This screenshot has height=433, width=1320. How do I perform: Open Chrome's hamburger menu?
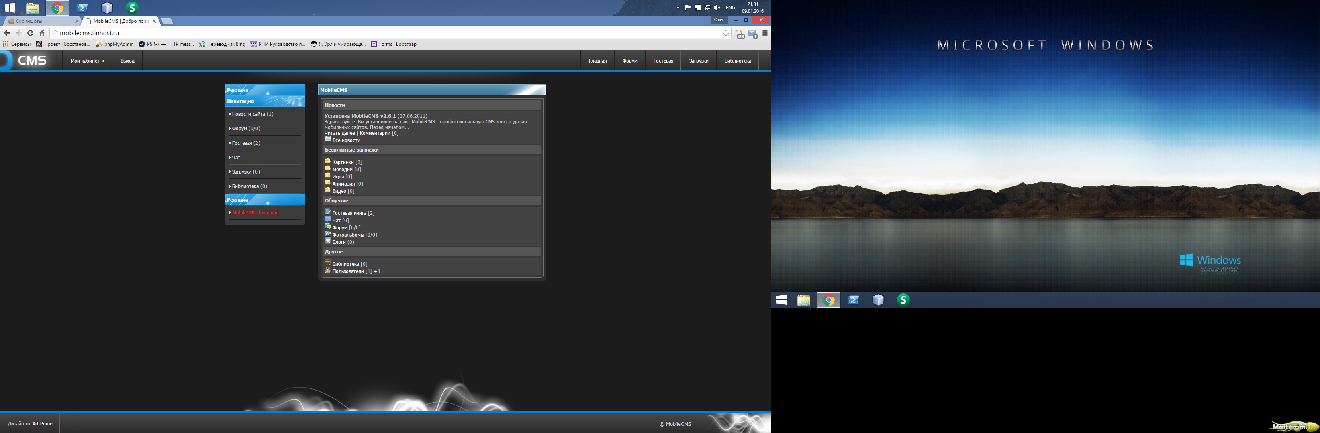tap(764, 33)
